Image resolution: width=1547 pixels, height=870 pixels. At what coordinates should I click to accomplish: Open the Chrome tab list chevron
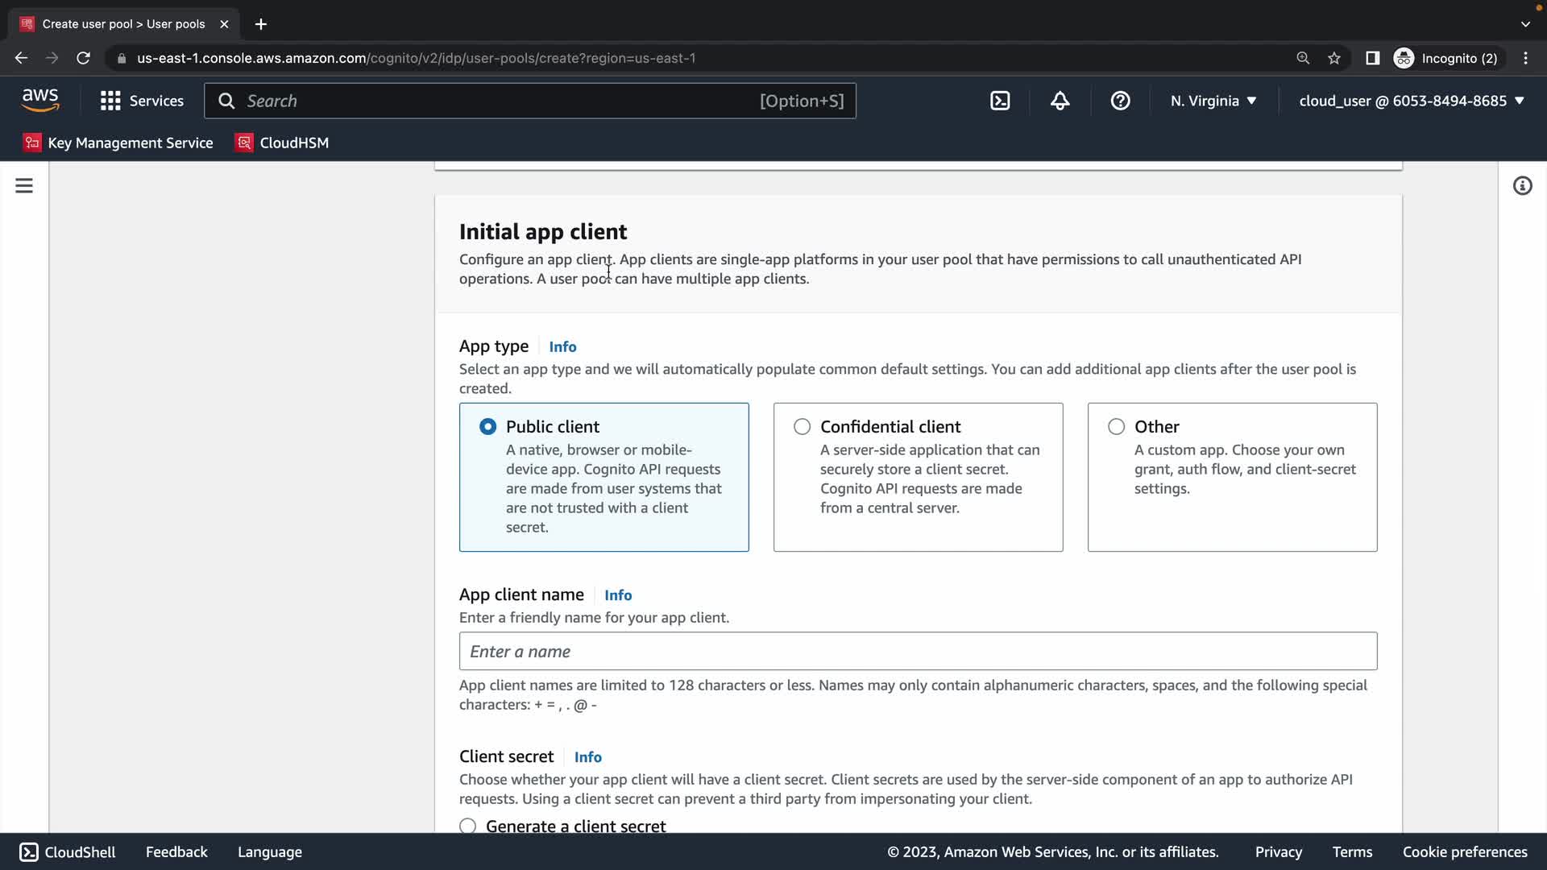click(x=1524, y=24)
